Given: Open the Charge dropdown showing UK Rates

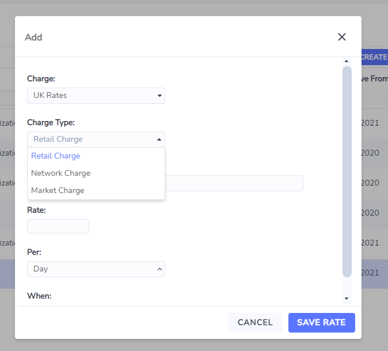Looking at the screenshot, I should [96, 96].
